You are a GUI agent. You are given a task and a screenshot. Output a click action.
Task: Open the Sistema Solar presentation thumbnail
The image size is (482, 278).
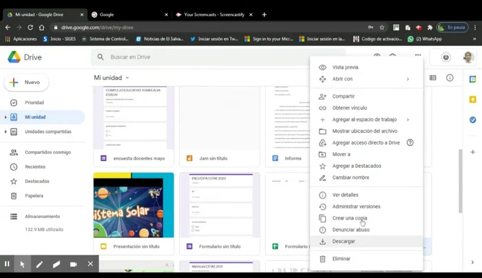pyautogui.click(x=134, y=205)
